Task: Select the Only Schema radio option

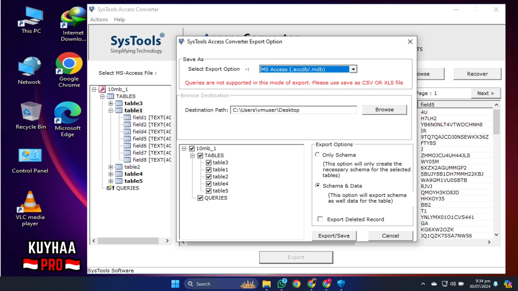Action: point(317,155)
